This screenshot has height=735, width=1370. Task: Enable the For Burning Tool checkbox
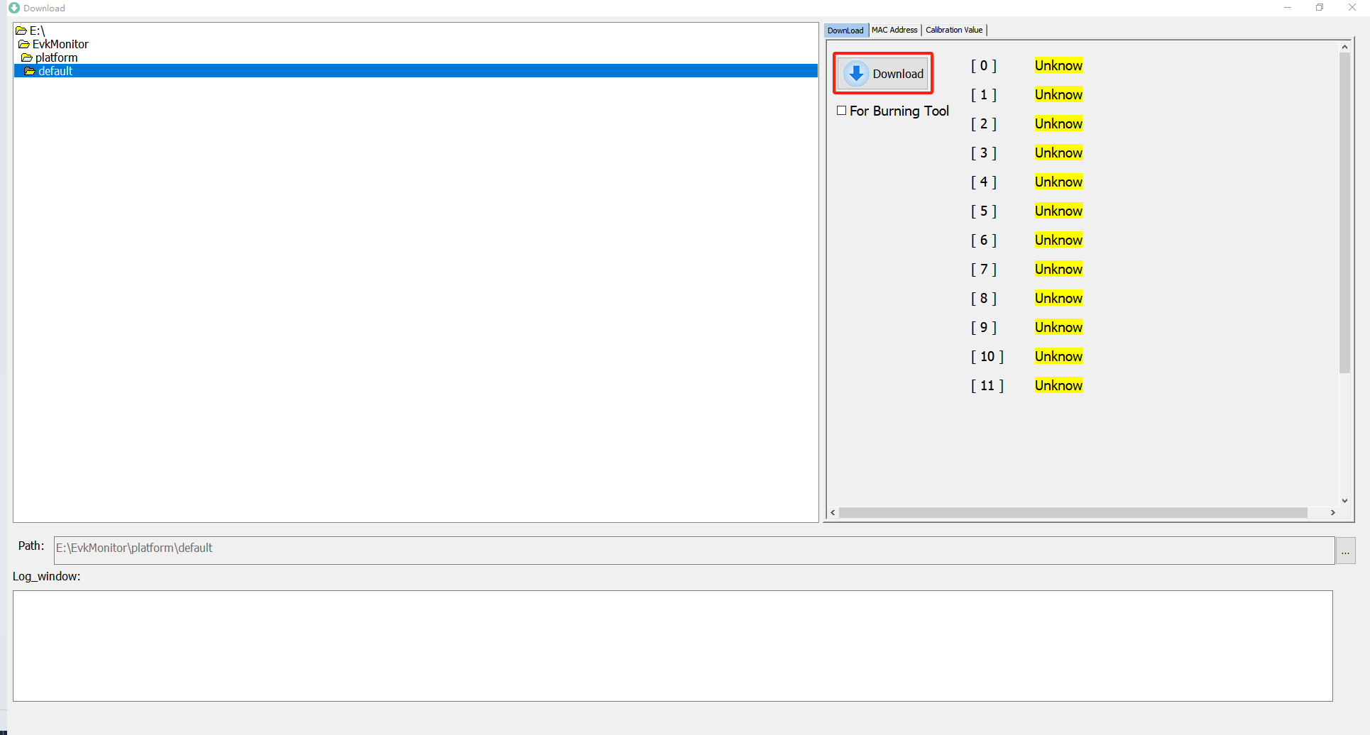tap(842, 111)
